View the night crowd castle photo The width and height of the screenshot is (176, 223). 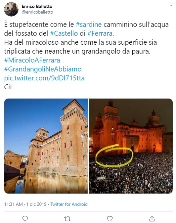point(131,146)
